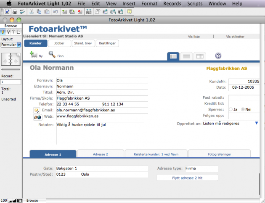Screen dimensions: 265x203
Task: Click the checkmark document icon in toolbar
Action: coord(7,12)
